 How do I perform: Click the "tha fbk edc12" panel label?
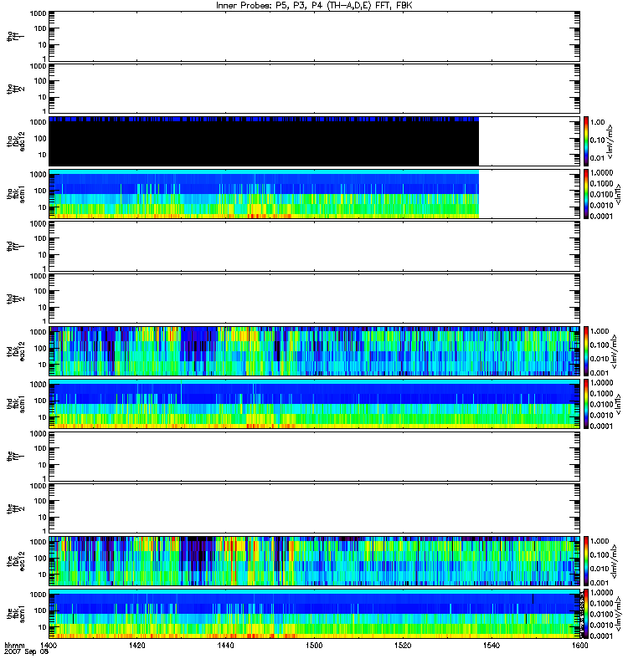coord(16,141)
